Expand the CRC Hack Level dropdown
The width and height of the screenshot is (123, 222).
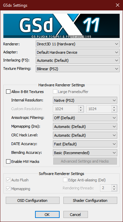[x=85, y=135]
